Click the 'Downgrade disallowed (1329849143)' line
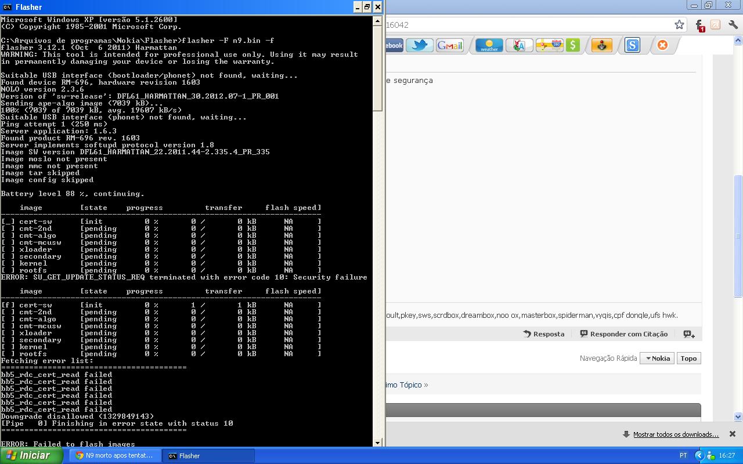Image resolution: width=743 pixels, height=464 pixels. click(78, 416)
